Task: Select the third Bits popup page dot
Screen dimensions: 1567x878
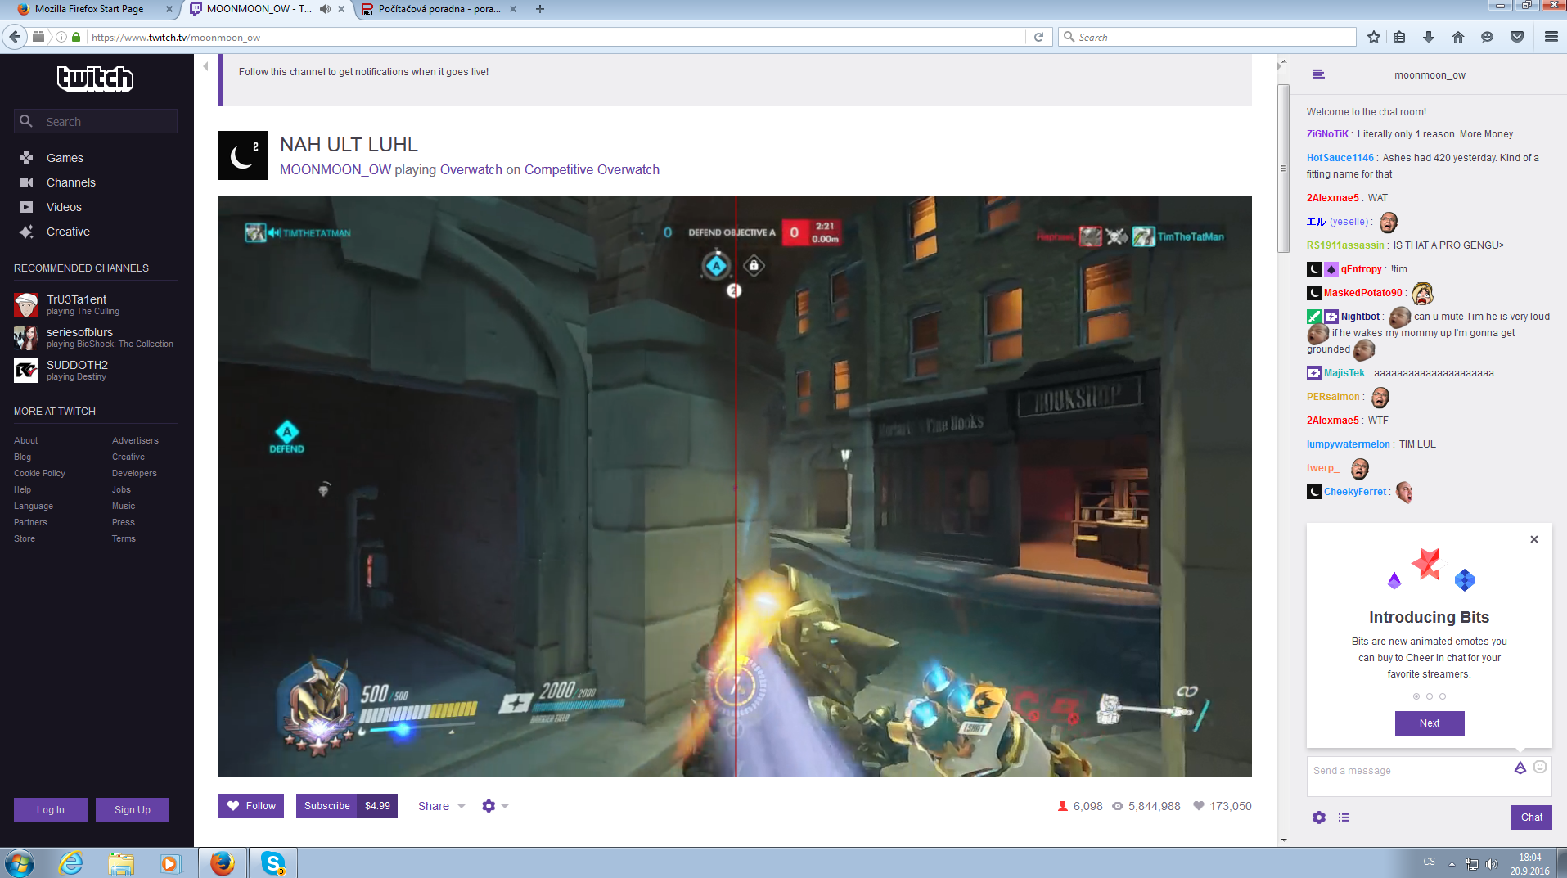Action: pos(1443,696)
